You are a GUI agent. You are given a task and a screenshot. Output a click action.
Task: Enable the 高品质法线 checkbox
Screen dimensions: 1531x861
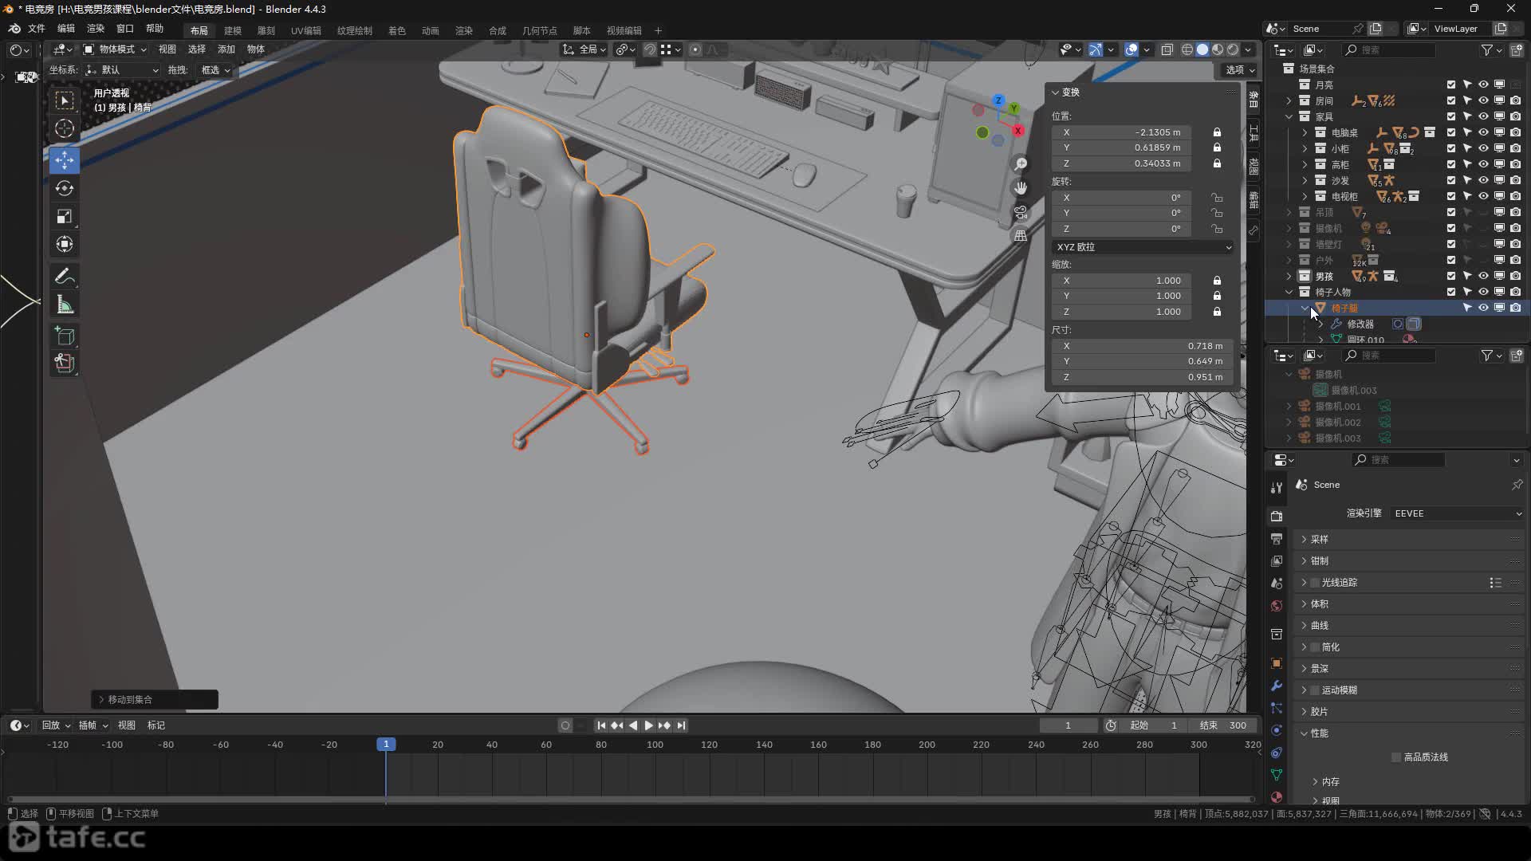click(x=1396, y=757)
